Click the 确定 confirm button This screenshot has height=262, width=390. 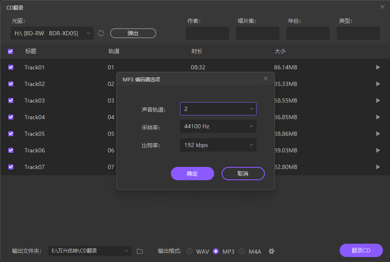tap(192, 174)
